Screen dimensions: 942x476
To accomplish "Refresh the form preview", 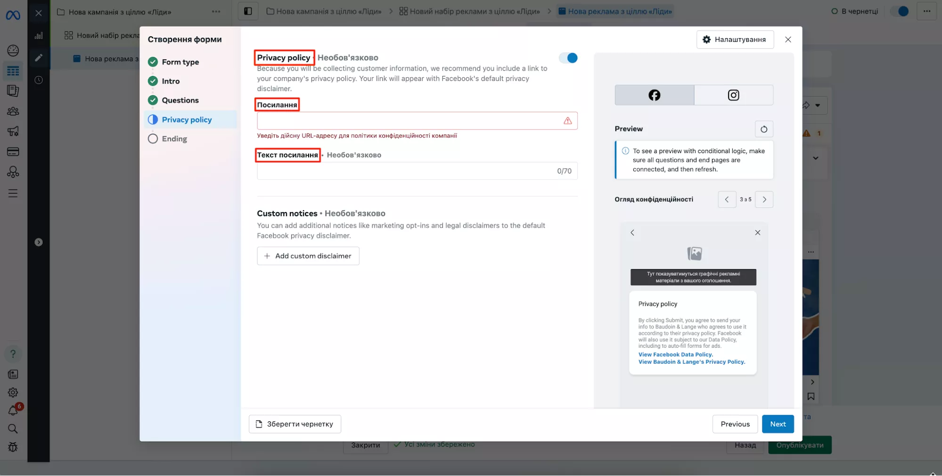I will 763,129.
